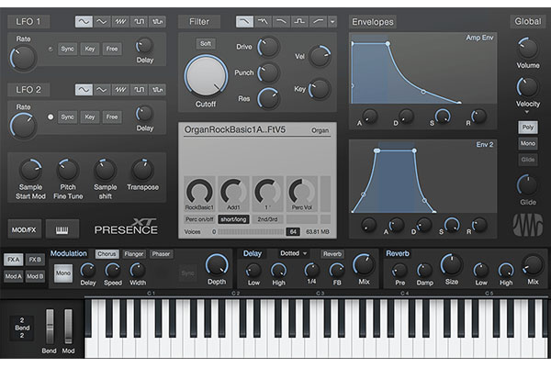Click the Bend wheel slider
Screen dimensions: 551x367
click(x=50, y=327)
